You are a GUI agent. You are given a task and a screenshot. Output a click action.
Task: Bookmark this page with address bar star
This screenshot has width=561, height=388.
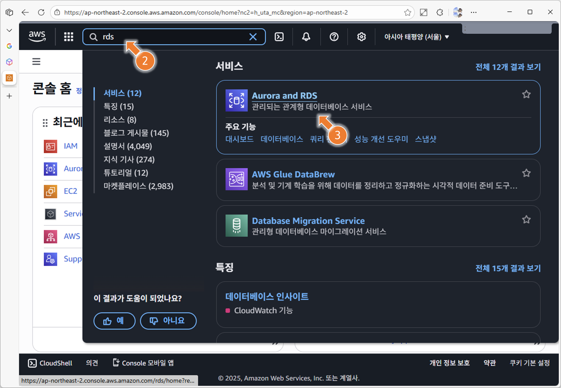point(407,12)
